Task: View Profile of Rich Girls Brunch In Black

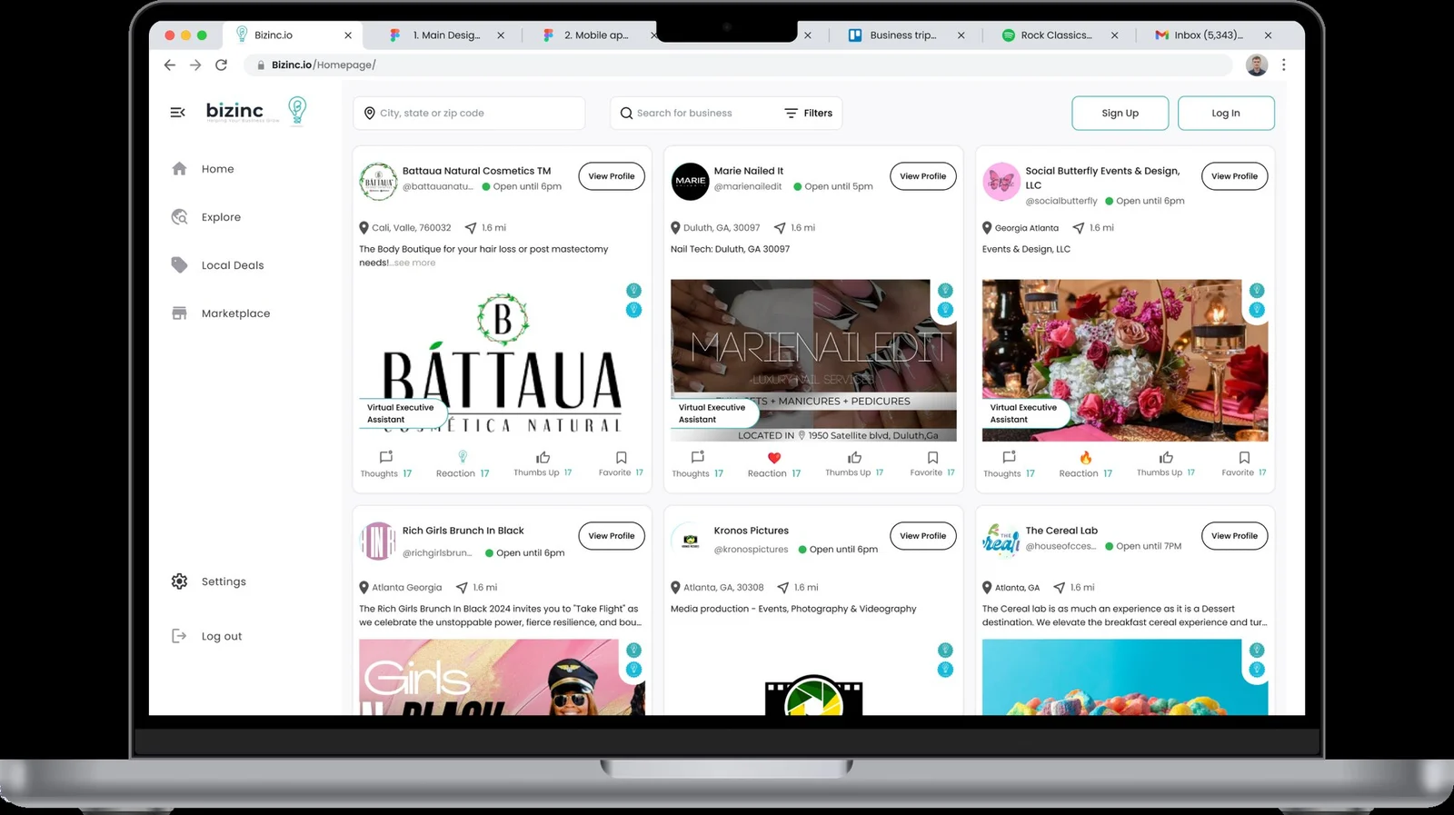Action: (612, 536)
